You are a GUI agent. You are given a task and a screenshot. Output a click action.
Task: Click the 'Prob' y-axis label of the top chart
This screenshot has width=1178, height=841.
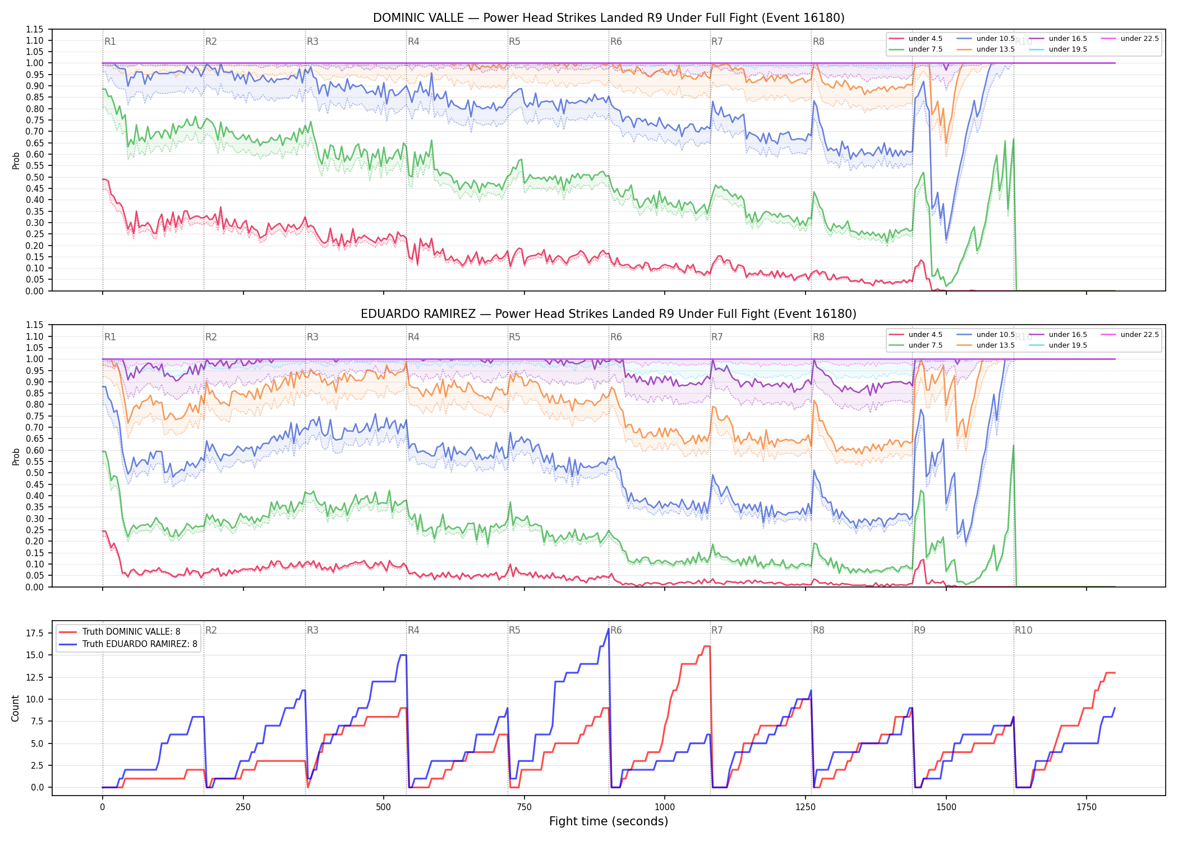tap(16, 160)
